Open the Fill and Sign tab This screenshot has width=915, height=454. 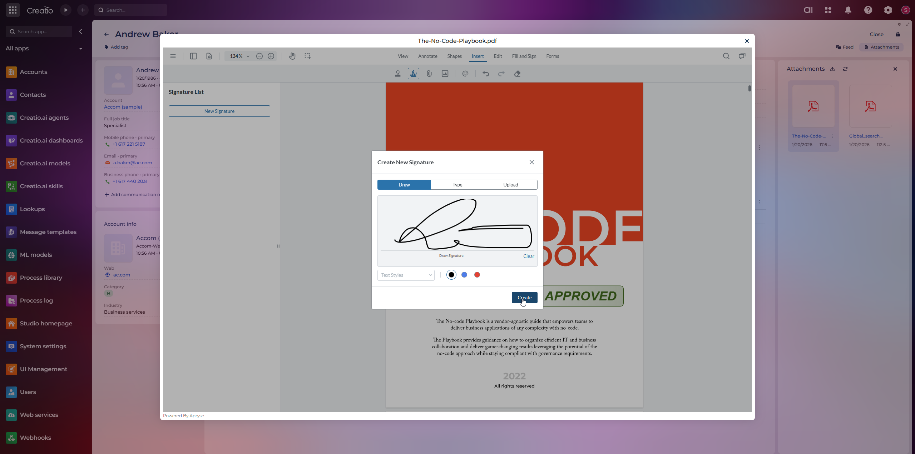(x=524, y=56)
